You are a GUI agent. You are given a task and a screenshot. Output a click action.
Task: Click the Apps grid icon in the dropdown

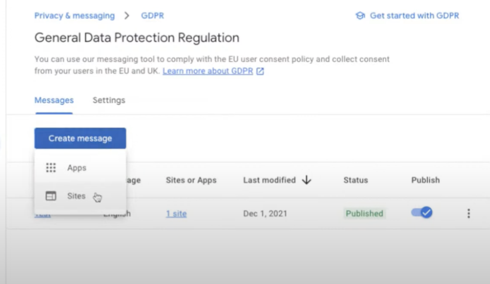click(51, 168)
